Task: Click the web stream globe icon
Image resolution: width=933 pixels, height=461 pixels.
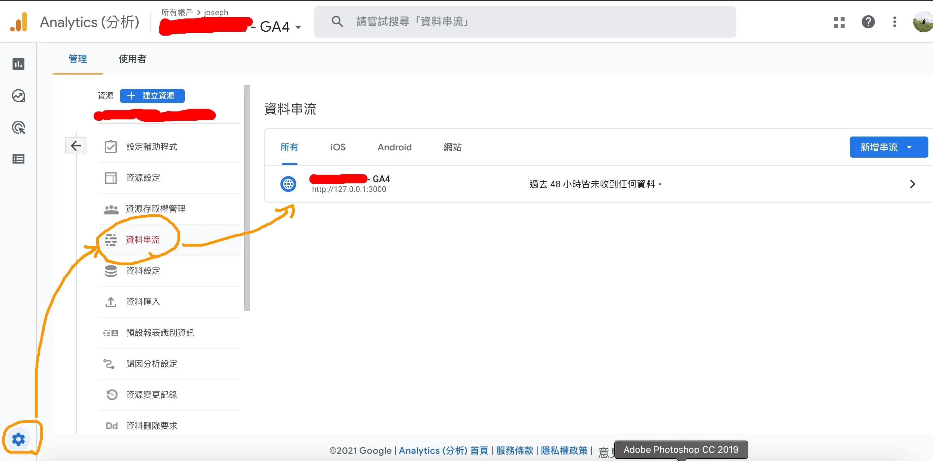Action: (x=288, y=184)
